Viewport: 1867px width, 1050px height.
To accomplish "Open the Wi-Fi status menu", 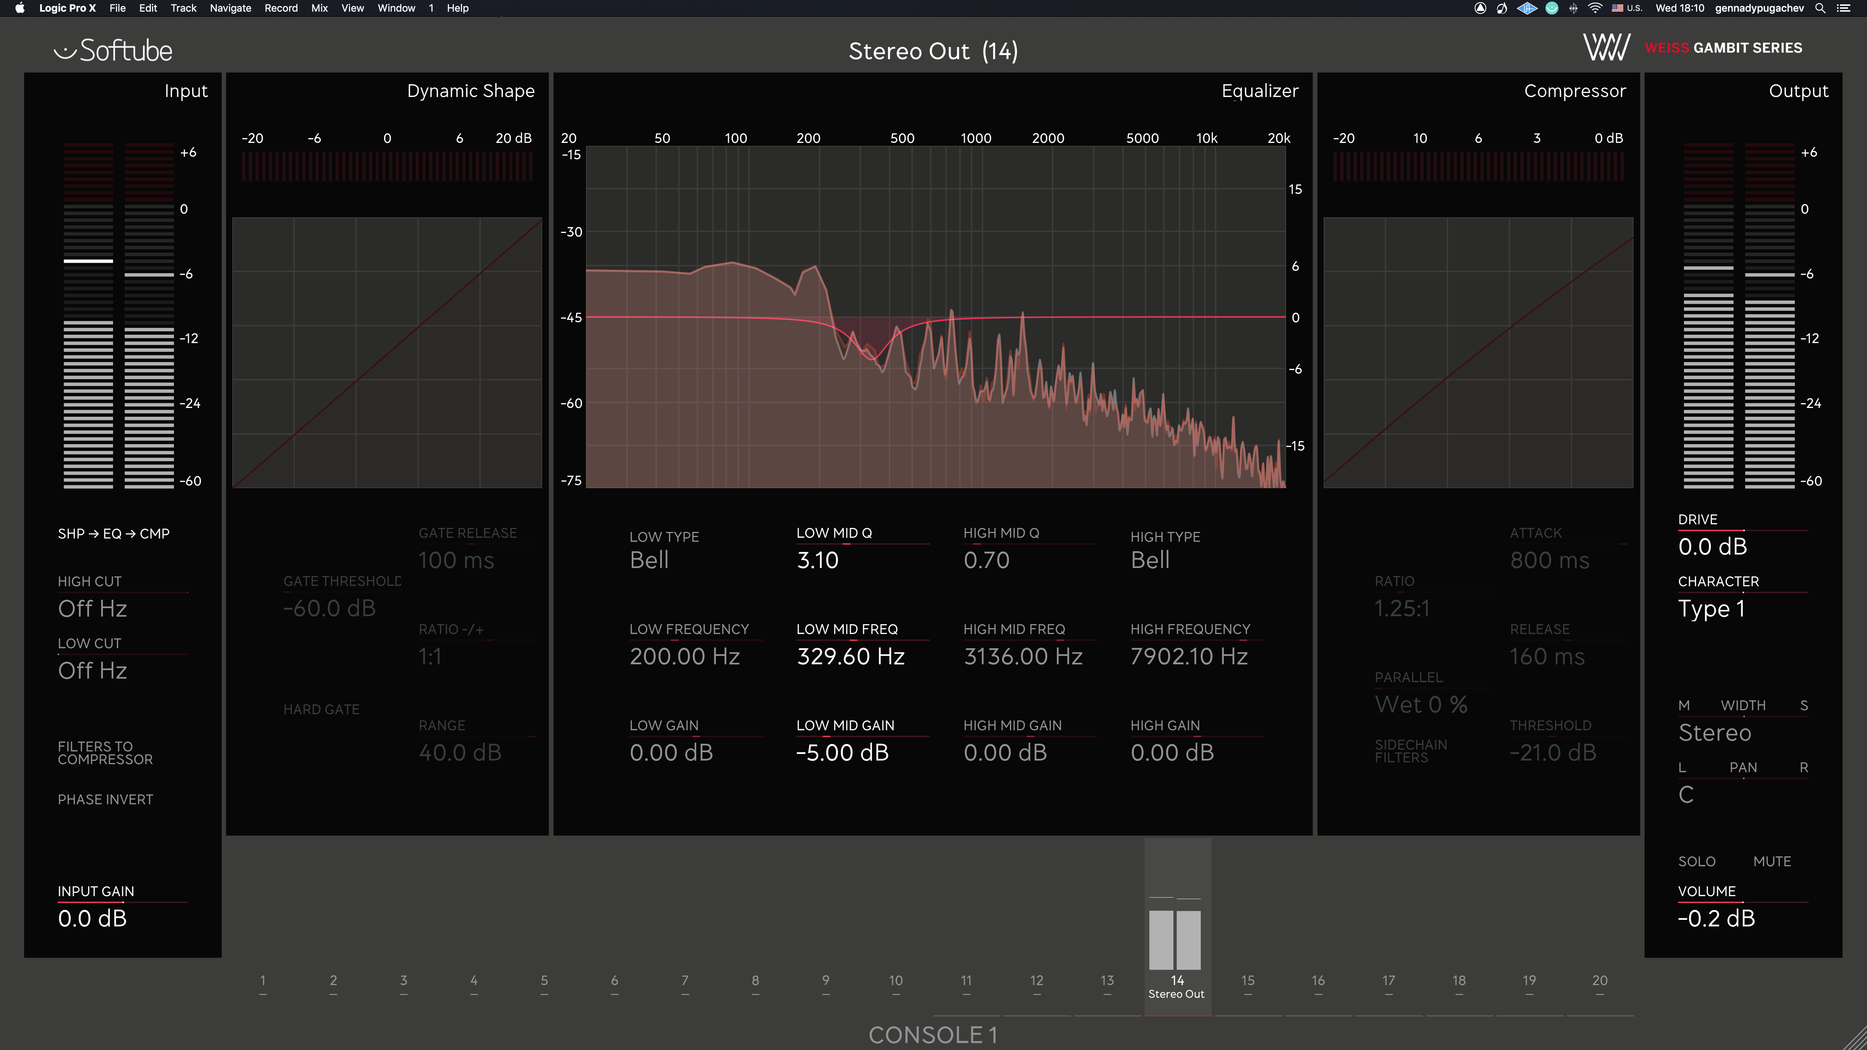I will pyautogui.click(x=1595, y=8).
